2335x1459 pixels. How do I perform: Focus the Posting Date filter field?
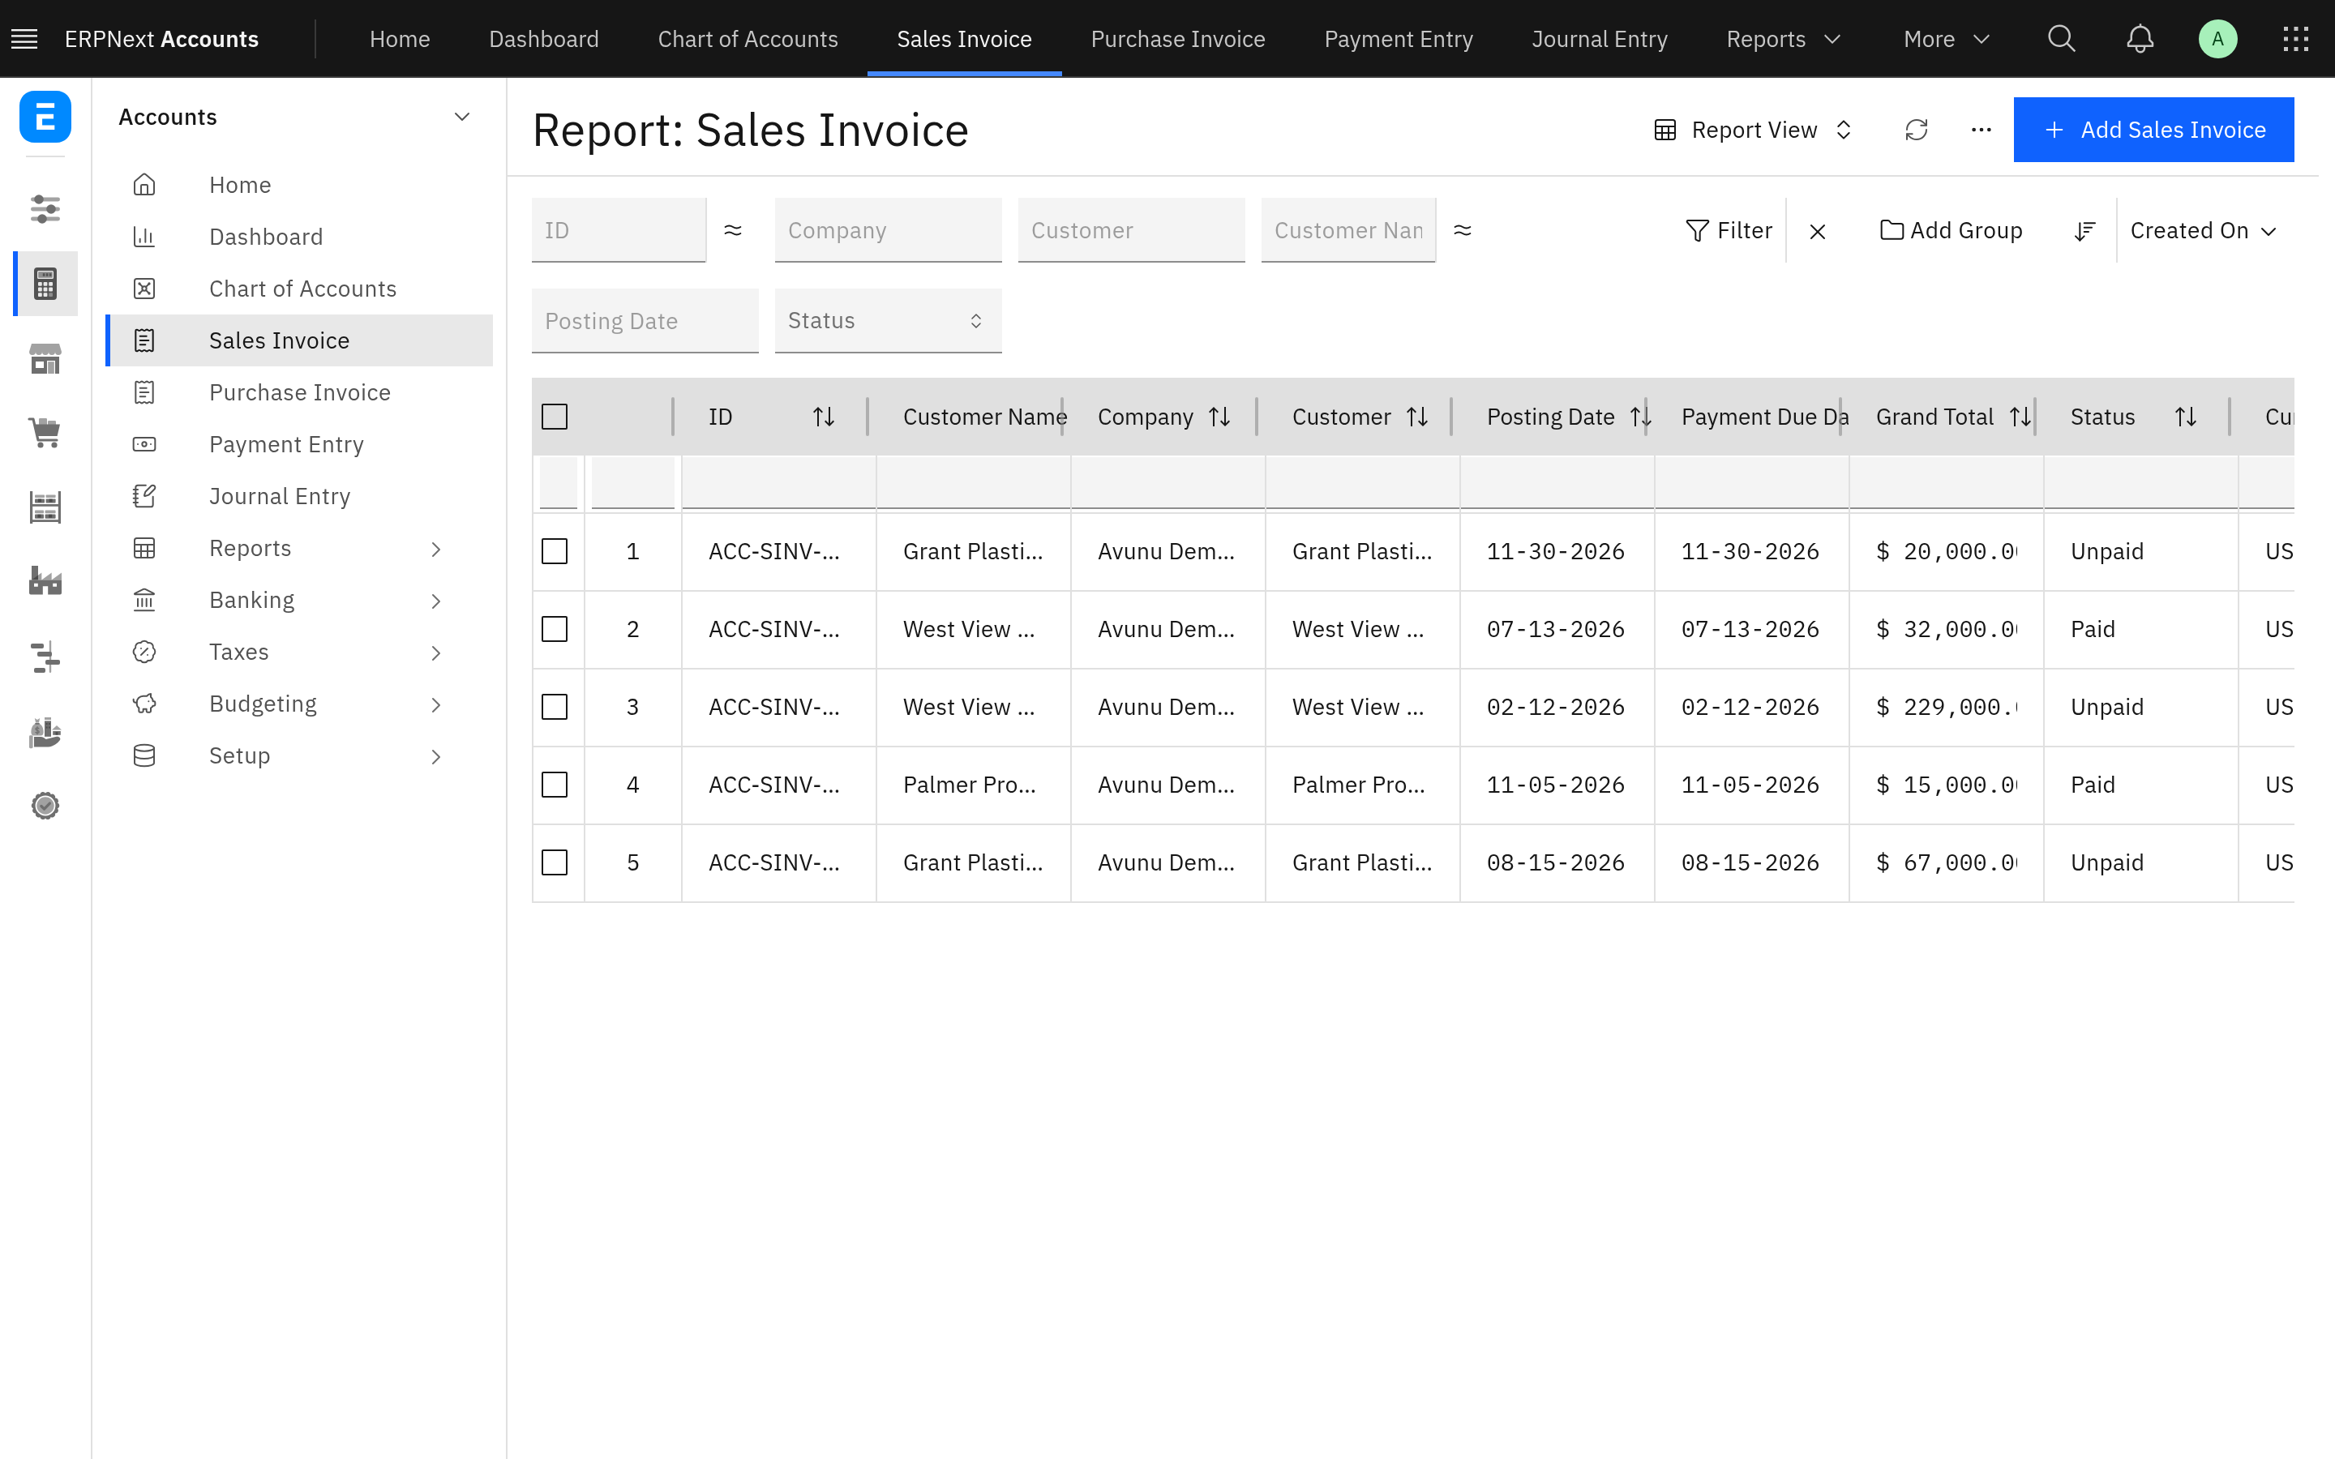click(645, 320)
